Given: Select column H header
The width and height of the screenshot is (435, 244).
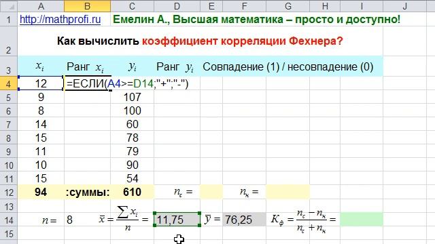Looking at the screenshot, I should coord(325,6).
